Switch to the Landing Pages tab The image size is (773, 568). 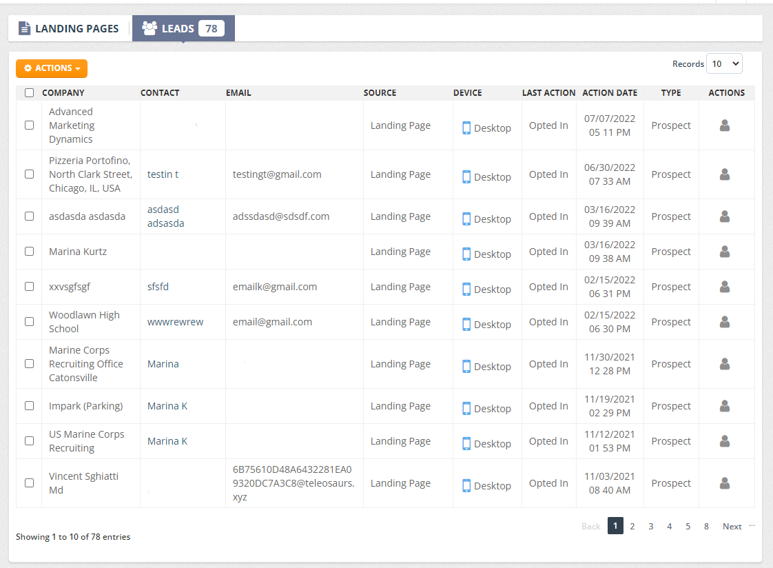69,29
